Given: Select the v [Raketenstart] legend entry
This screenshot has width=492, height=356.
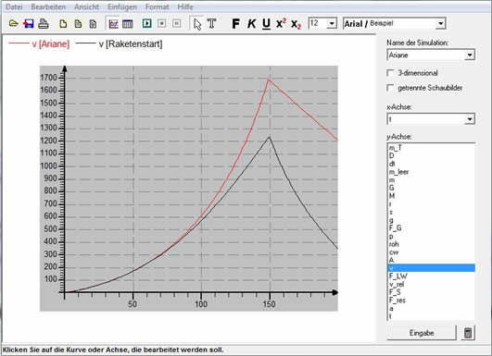Looking at the screenshot, I should click(120, 43).
